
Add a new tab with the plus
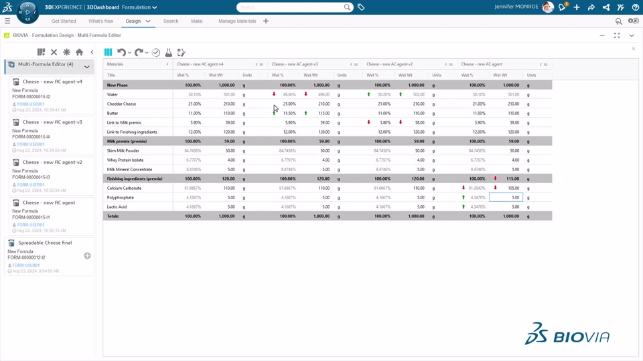[x=266, y=21]
